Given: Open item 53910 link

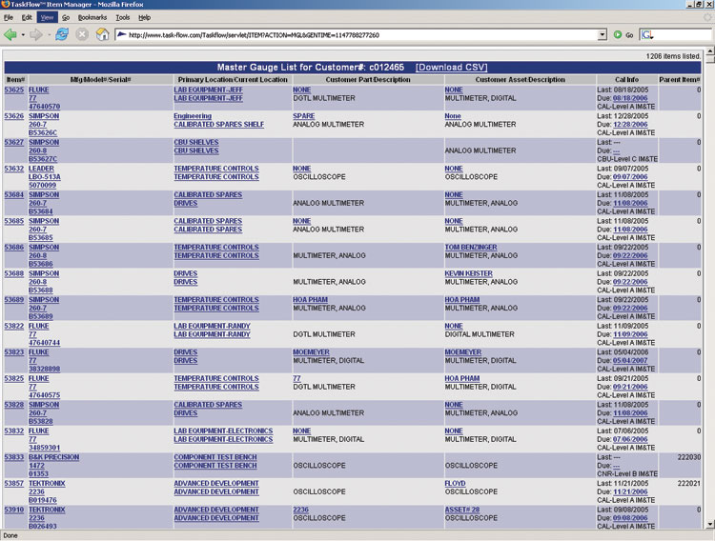Looking at the screenshot, I should click(x=13, y=510).
